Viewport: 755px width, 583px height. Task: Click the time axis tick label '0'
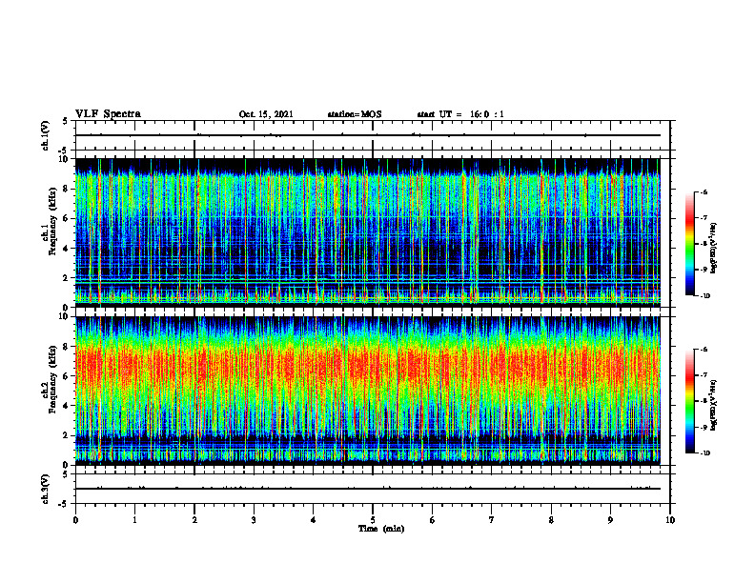pos(75,519)
